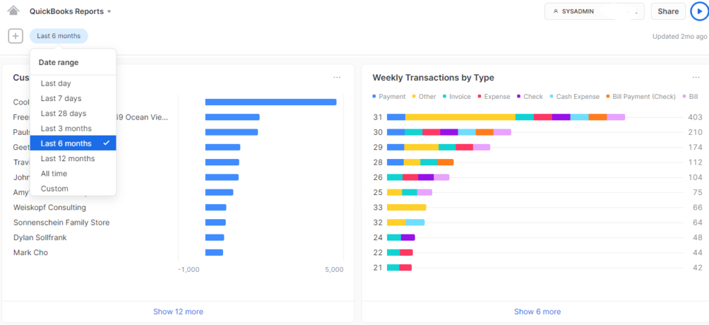Image resolution: width=709 pixels, height=325 pixels.
Task: Select All time date range
Action: [x=73, y=174]
